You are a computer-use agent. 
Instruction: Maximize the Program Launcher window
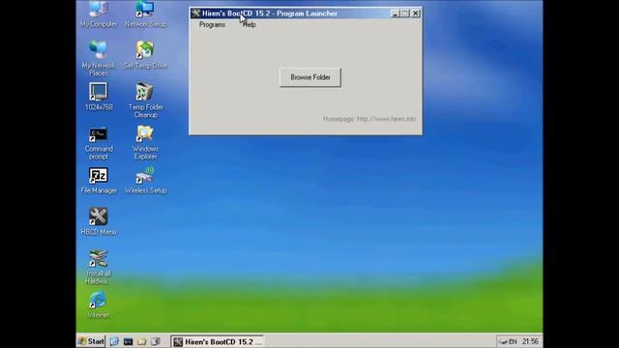pos(404,14)
